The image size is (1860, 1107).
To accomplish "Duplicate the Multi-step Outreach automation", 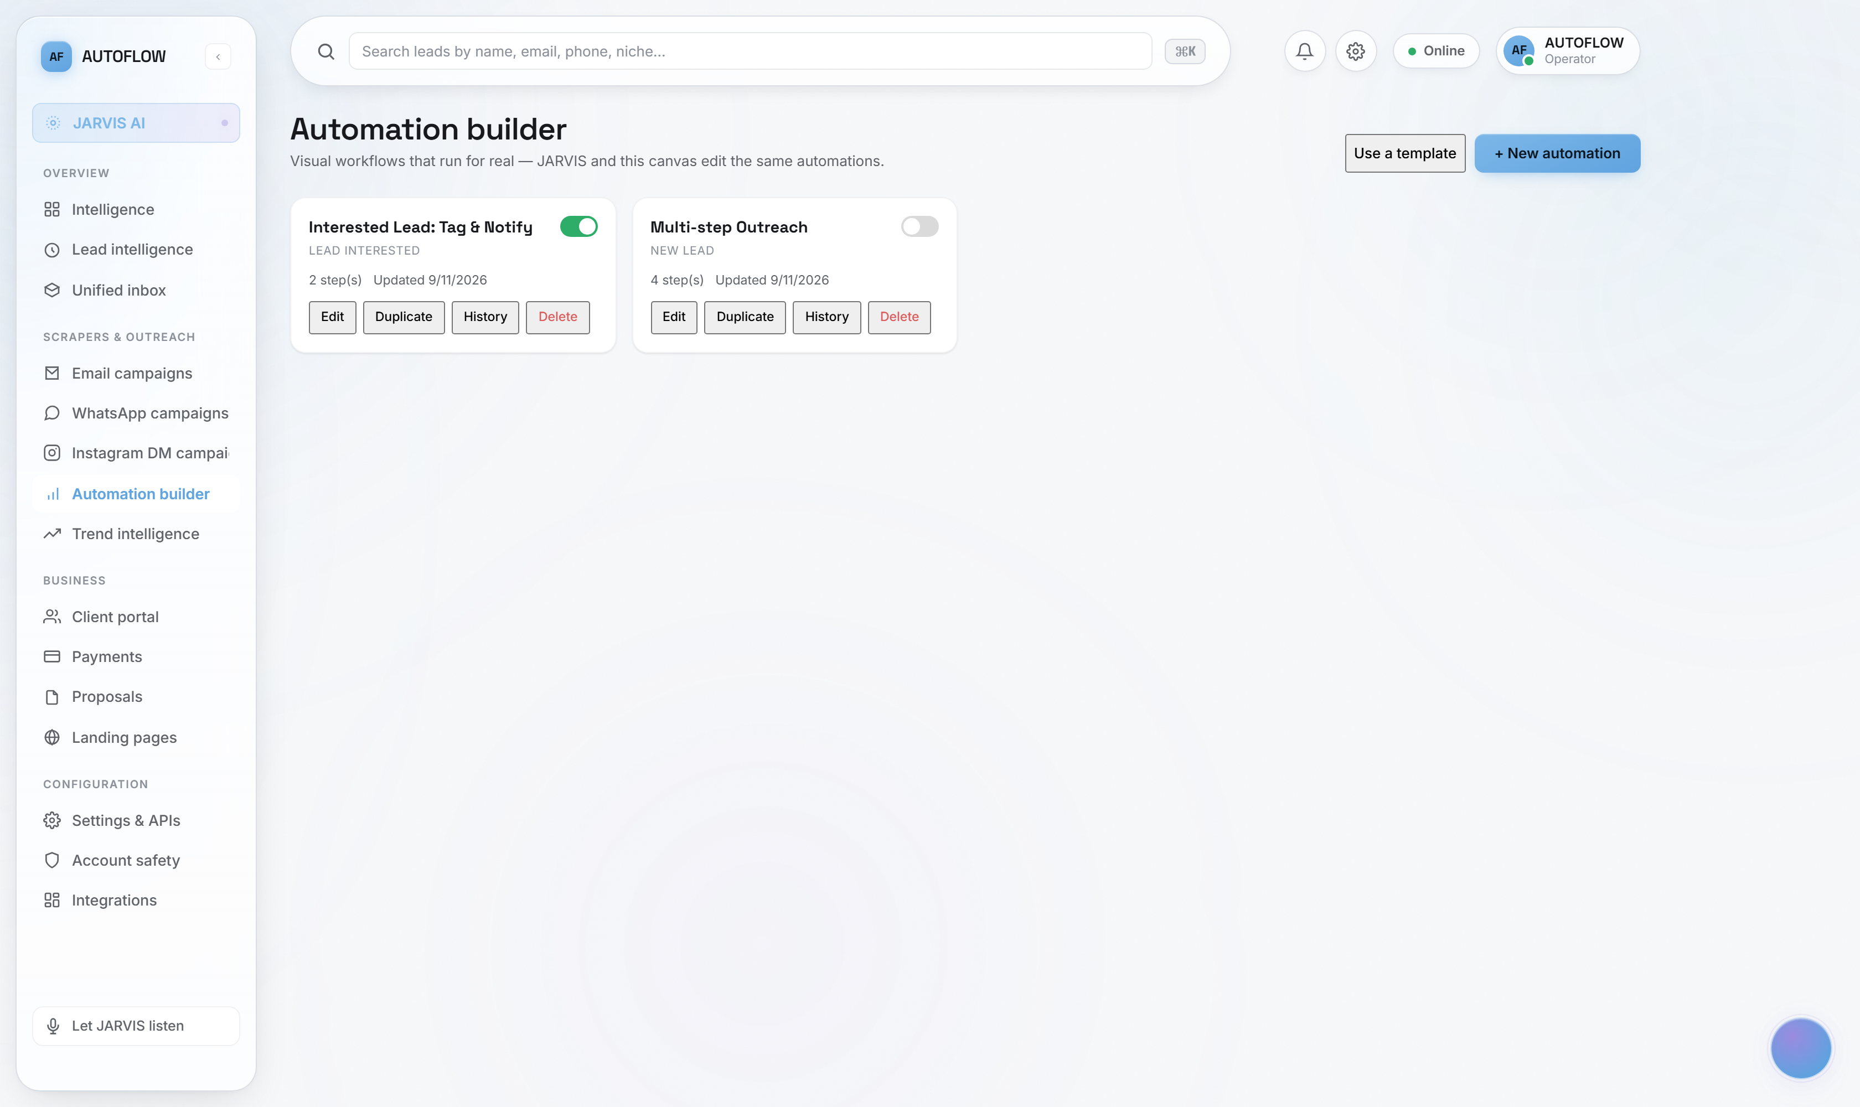I will (745, 317).
